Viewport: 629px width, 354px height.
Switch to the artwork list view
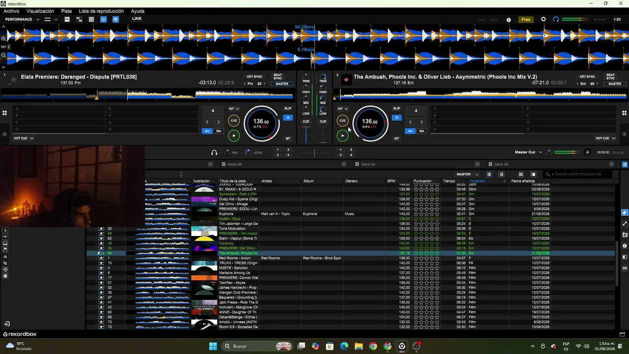[x=501, y=174]
